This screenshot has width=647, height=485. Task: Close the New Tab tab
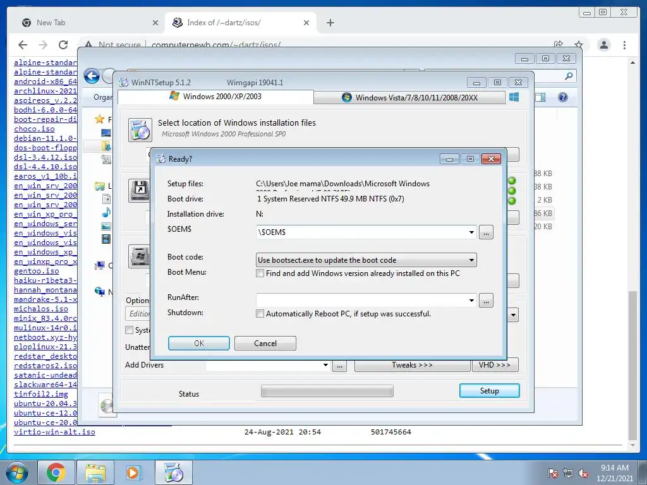click(155, 23)
